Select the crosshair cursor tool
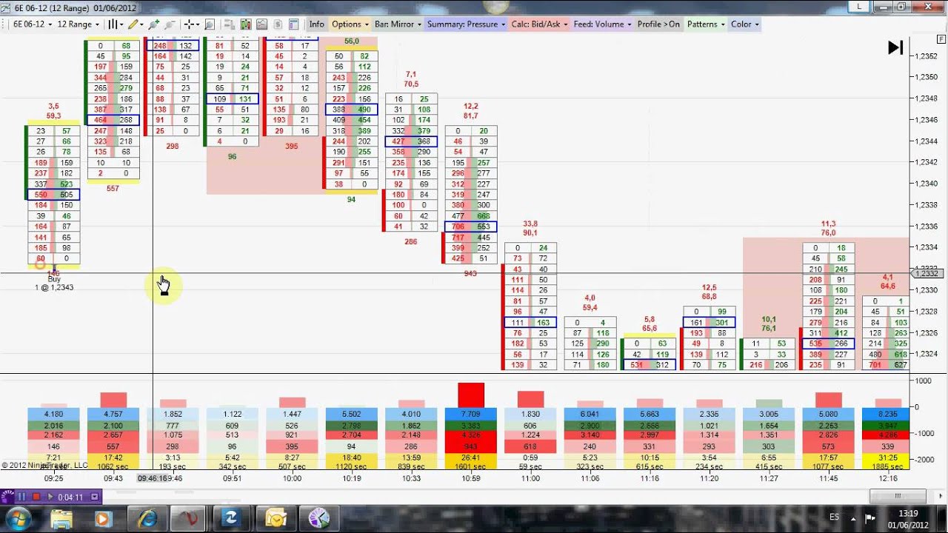 point(190,24)
